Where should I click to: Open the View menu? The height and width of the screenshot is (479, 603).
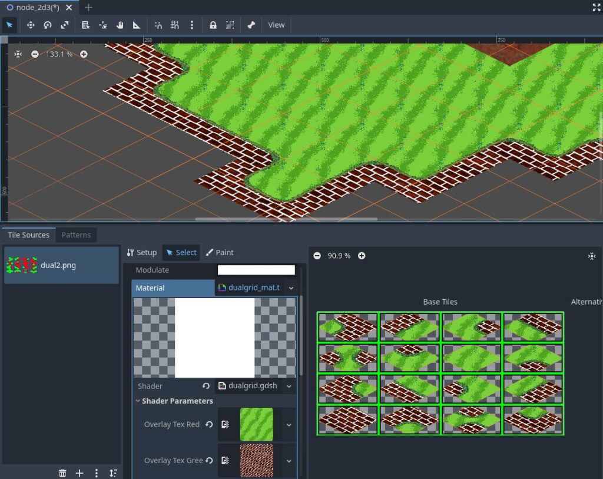[276, 25]
